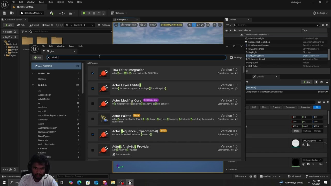Open the Selection Mode dropdown
The width and height of the screenshot is (331, 186).
(x=32, y=13)
